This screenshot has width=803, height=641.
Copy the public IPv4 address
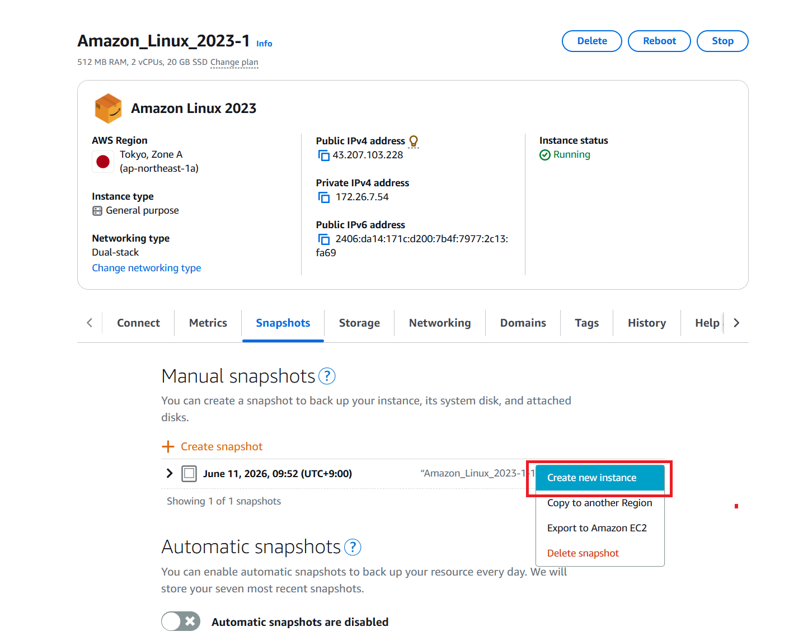[323, 155]
